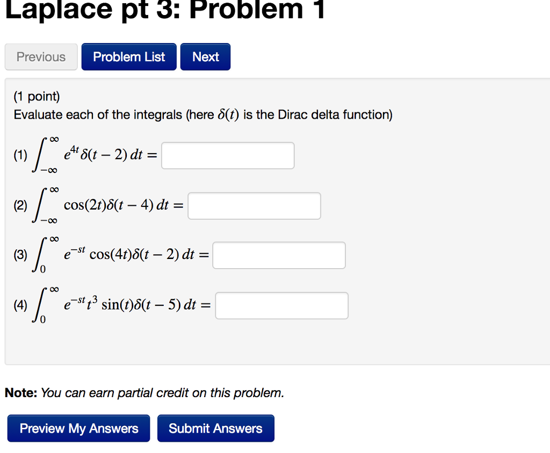This screenshot has height=453, width=550.
Task: Select the e^-st cos(4t) integral answer field
Action: (x=279, y=255)
